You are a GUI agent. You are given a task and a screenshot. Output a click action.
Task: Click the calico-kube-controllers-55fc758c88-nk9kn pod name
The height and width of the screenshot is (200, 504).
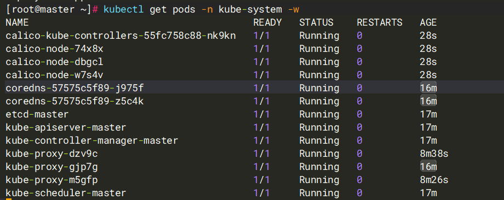coord(121,36)
